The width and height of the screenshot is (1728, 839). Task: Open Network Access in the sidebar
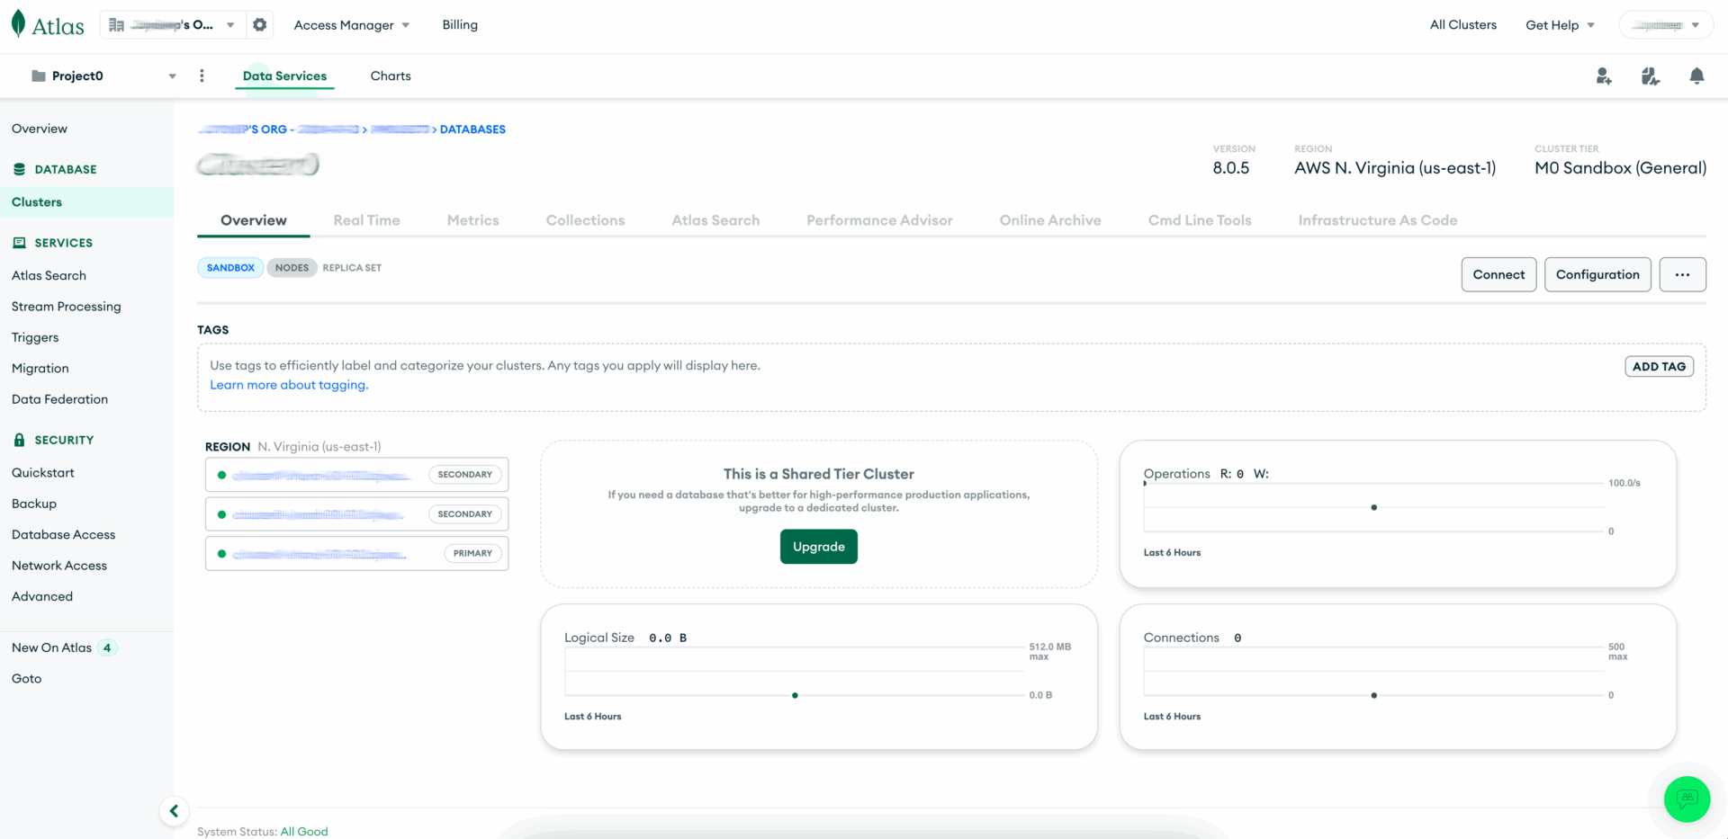point(59,566)
